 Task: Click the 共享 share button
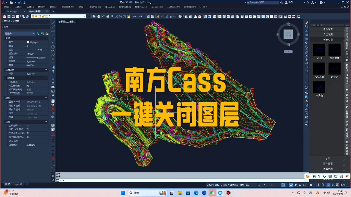click(x=22, y=2)
